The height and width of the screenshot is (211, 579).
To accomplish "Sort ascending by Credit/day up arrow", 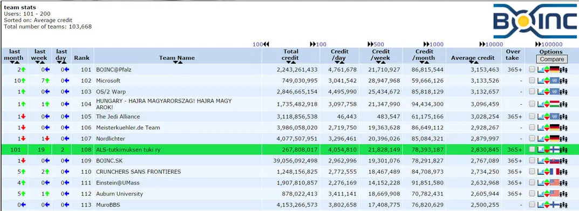I will point(342,62).
